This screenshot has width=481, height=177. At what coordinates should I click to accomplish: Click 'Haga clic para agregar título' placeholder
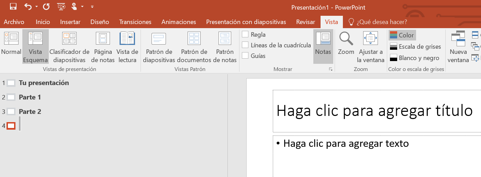pyautogui.click(x=374, y=110)
